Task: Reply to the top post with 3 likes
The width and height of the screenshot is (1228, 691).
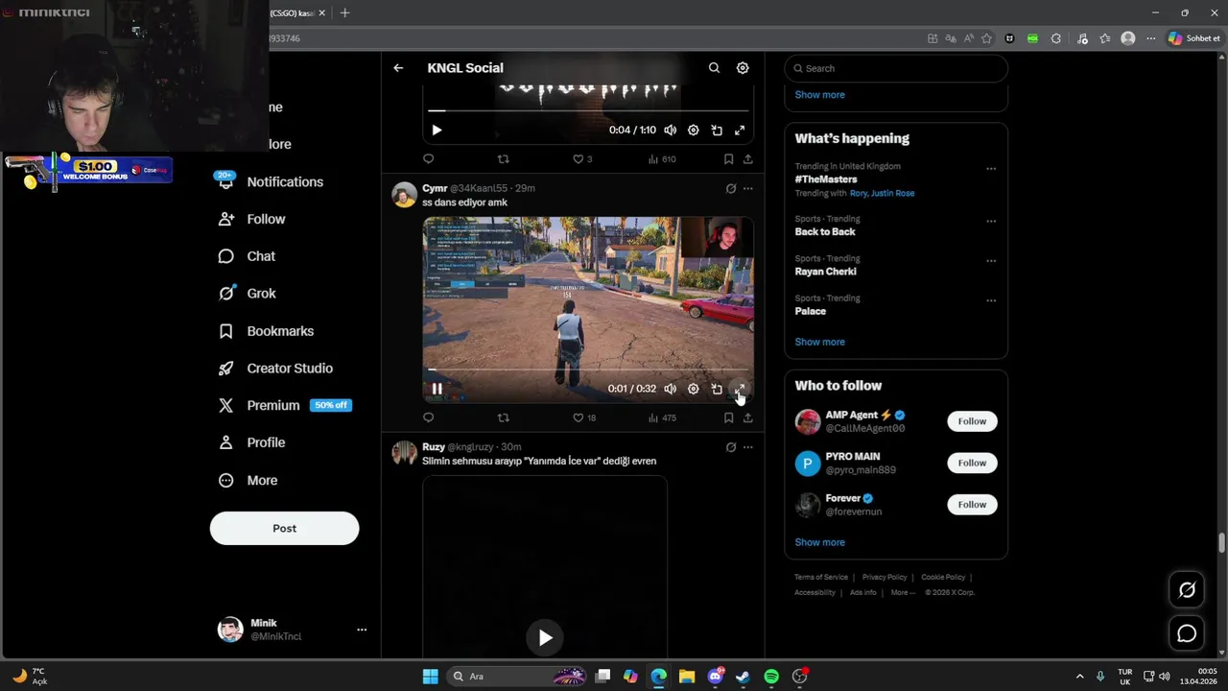Action: pos(429,159)
